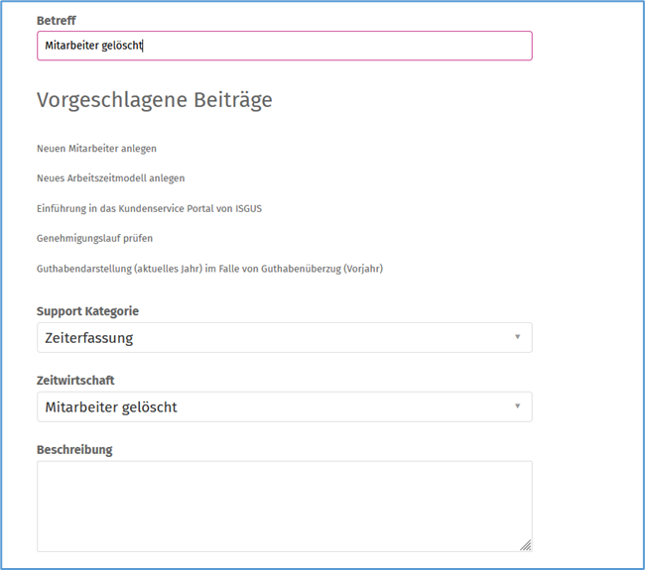Click the Zeitwirtschaft dropdown arrow
The image size is (645, 570).
[x=517, y=406]
